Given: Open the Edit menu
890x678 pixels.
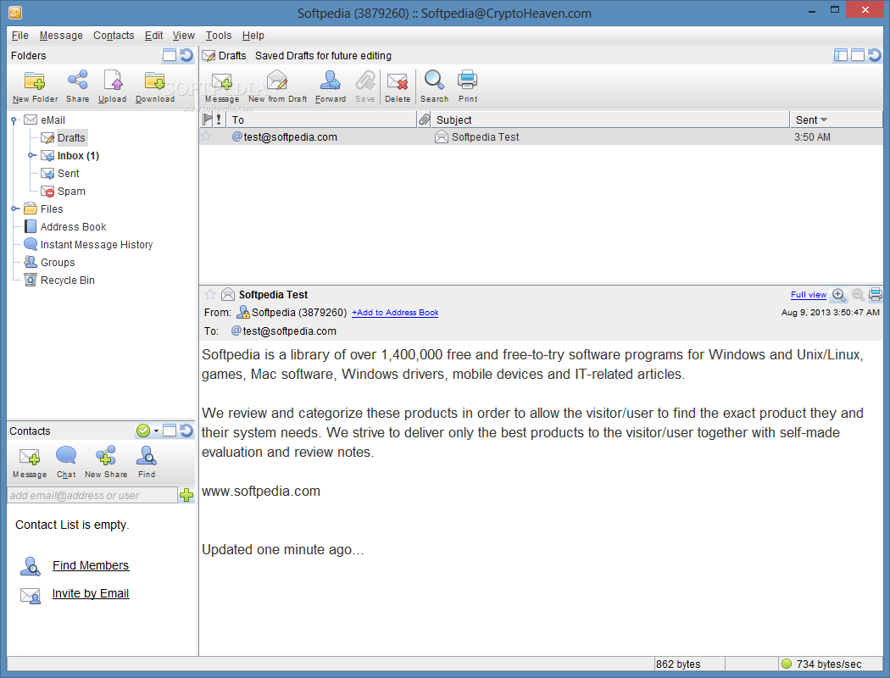Looking at the screenshot, I should point(153,36).
